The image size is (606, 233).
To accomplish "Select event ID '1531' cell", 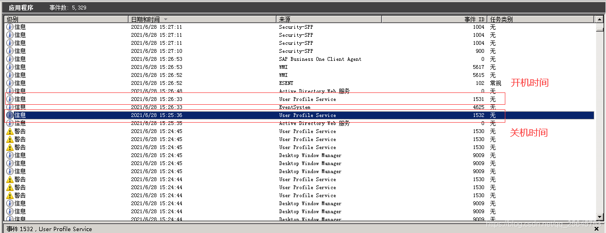I will click(478, 99).
